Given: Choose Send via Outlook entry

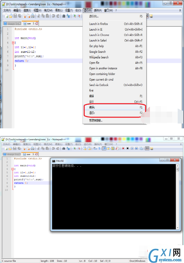Looking at the screenshot, I should click(x=115, y=85).
